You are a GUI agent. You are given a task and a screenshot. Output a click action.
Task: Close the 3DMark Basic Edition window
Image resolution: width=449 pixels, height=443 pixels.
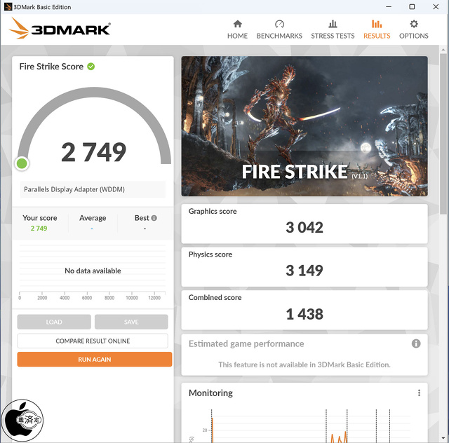point(436,6)
